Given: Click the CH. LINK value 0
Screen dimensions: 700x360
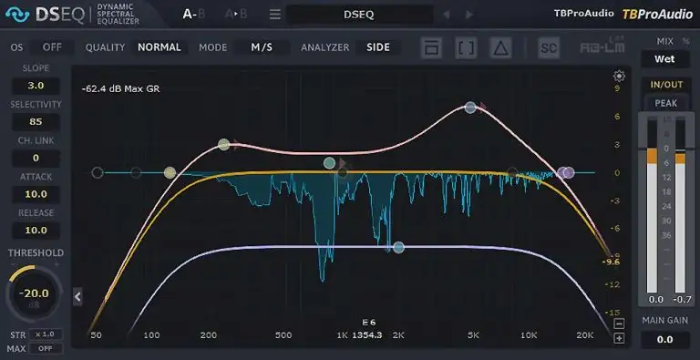Looking at the screenshot, I should [36, 158].
